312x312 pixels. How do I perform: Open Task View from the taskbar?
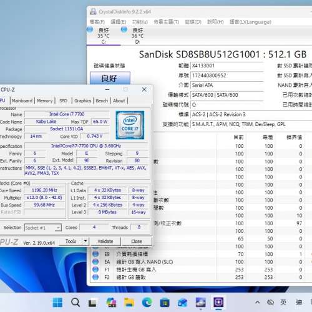click(93, 303)
